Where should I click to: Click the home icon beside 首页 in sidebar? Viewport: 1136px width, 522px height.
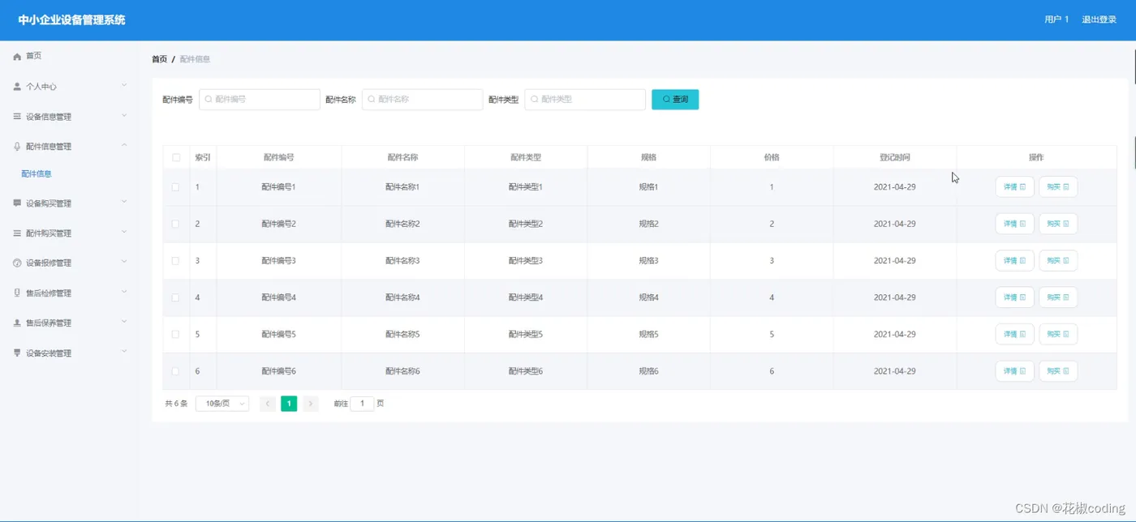(x=17, y=57)
